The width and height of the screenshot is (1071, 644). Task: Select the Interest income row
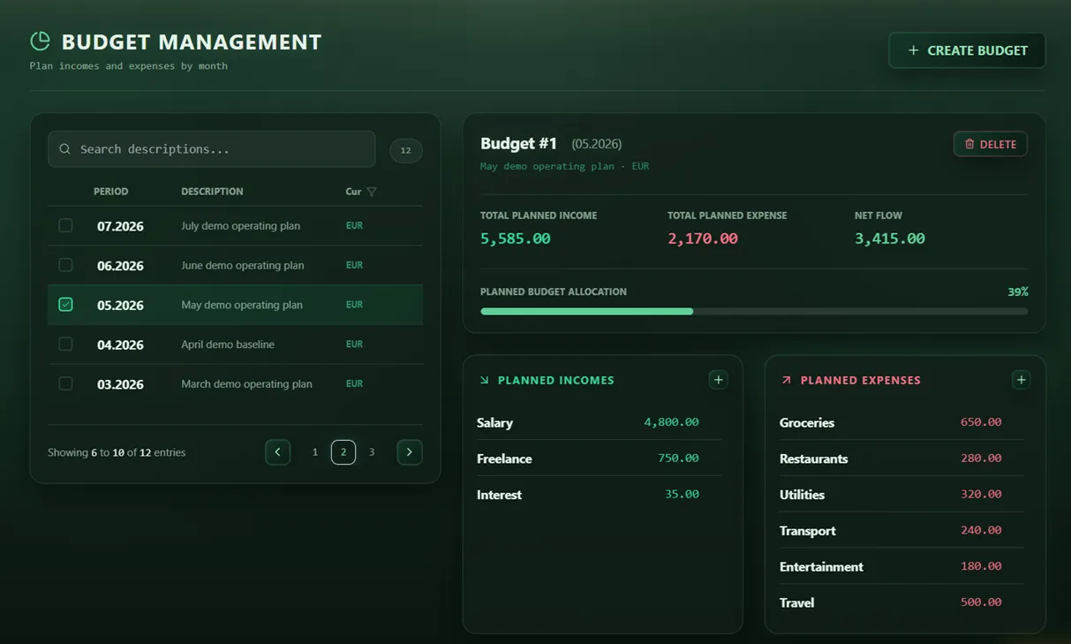point(599,495)
